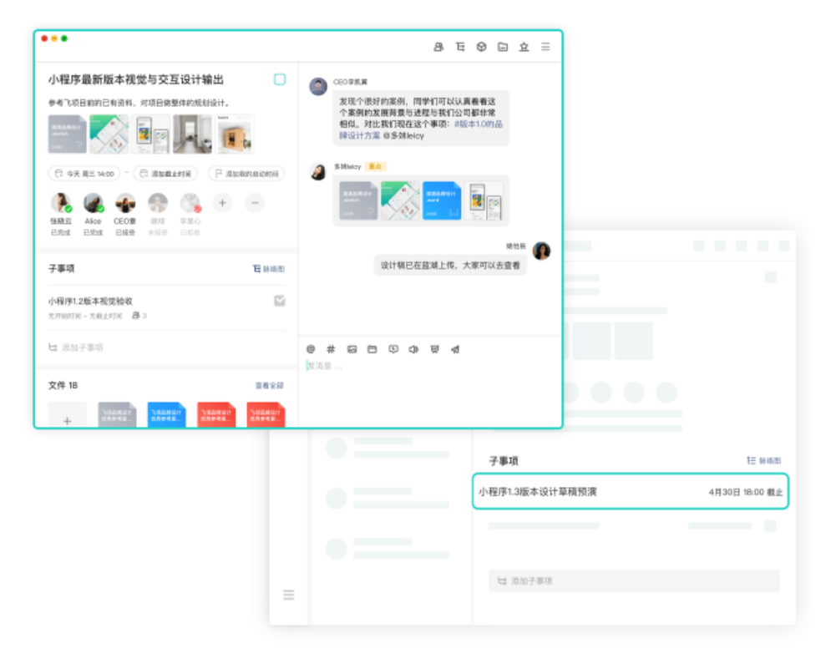The height and width of the screenshot is (669, 831).
Task: Click 查看全部 to view all files
Action: click(x=268, y=385)
